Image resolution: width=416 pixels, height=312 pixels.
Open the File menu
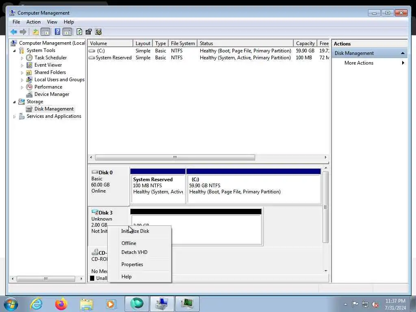point(16,22)
